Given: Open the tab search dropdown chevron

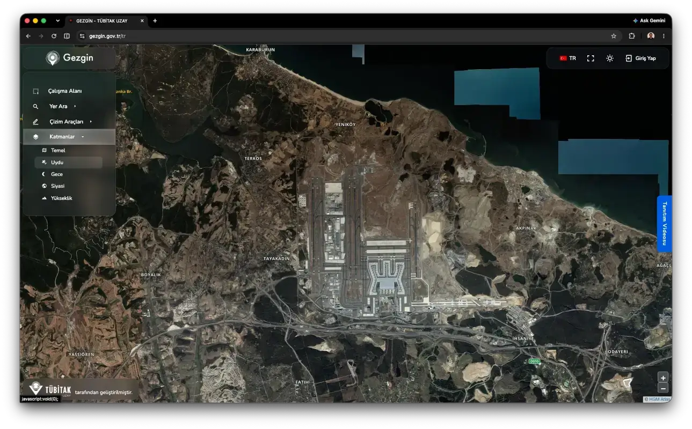Looking at the screenshot, I should pos(57,21).
